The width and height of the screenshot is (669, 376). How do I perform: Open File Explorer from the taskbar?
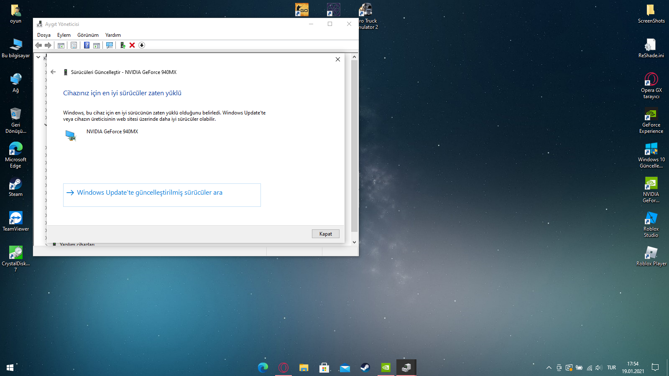pos(304,368)
